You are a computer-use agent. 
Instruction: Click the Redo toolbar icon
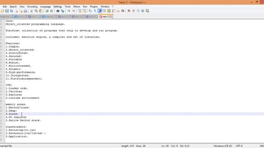tap(52, 11)
